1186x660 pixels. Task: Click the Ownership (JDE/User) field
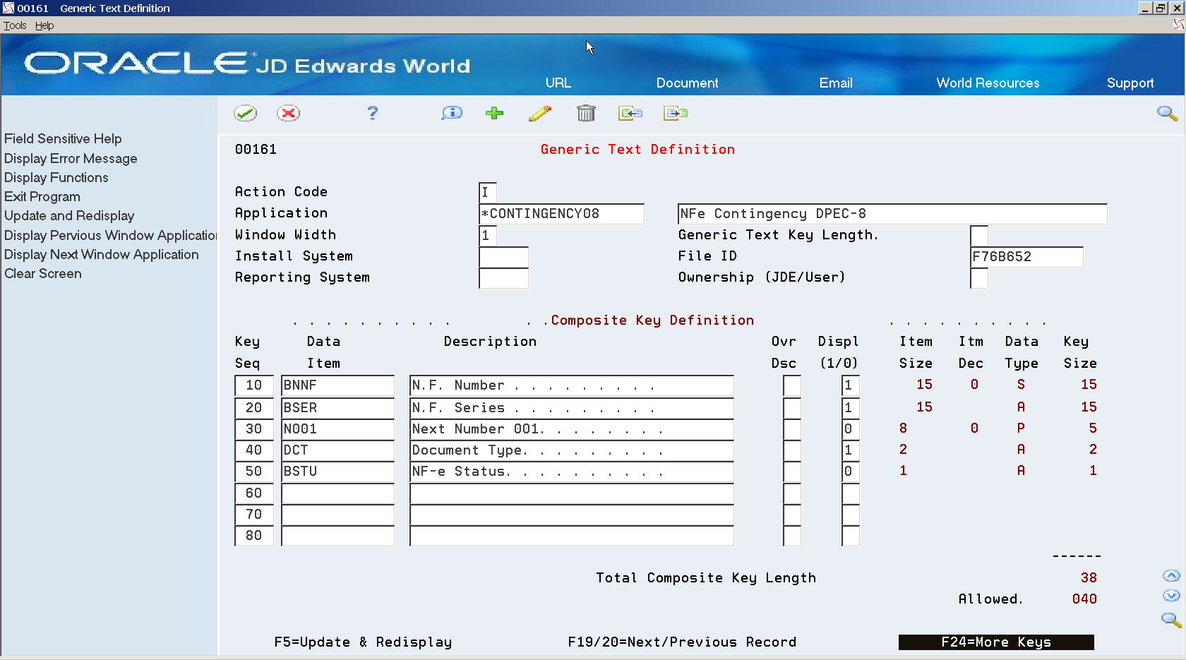(x=979, y=278)
